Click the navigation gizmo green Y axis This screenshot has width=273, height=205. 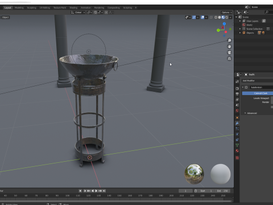click(x=218, y=30)
